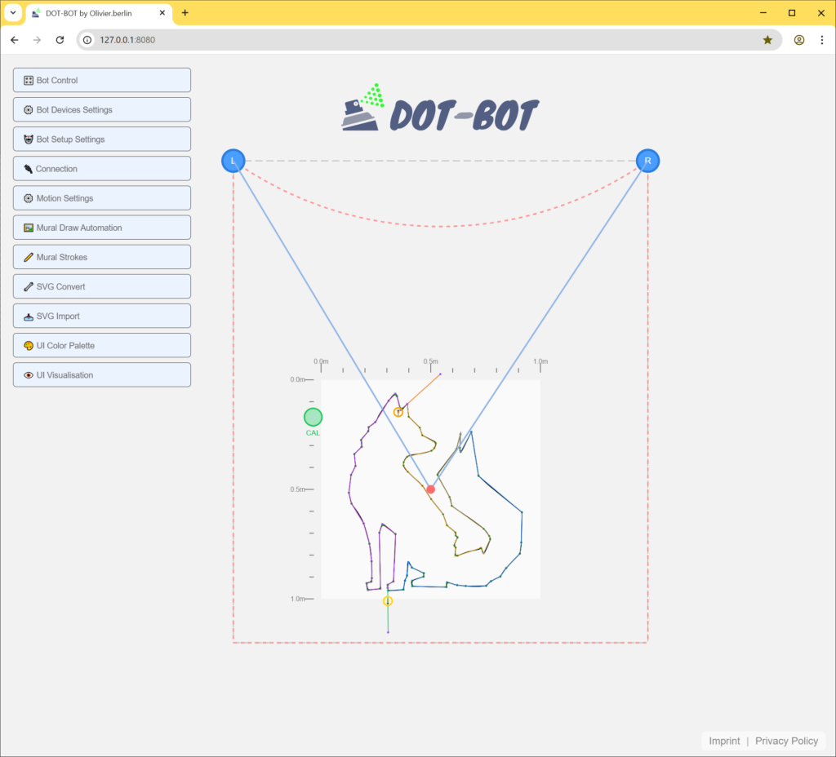Select the left motor anchor L

pyautogui.click(x=233, y=162)
